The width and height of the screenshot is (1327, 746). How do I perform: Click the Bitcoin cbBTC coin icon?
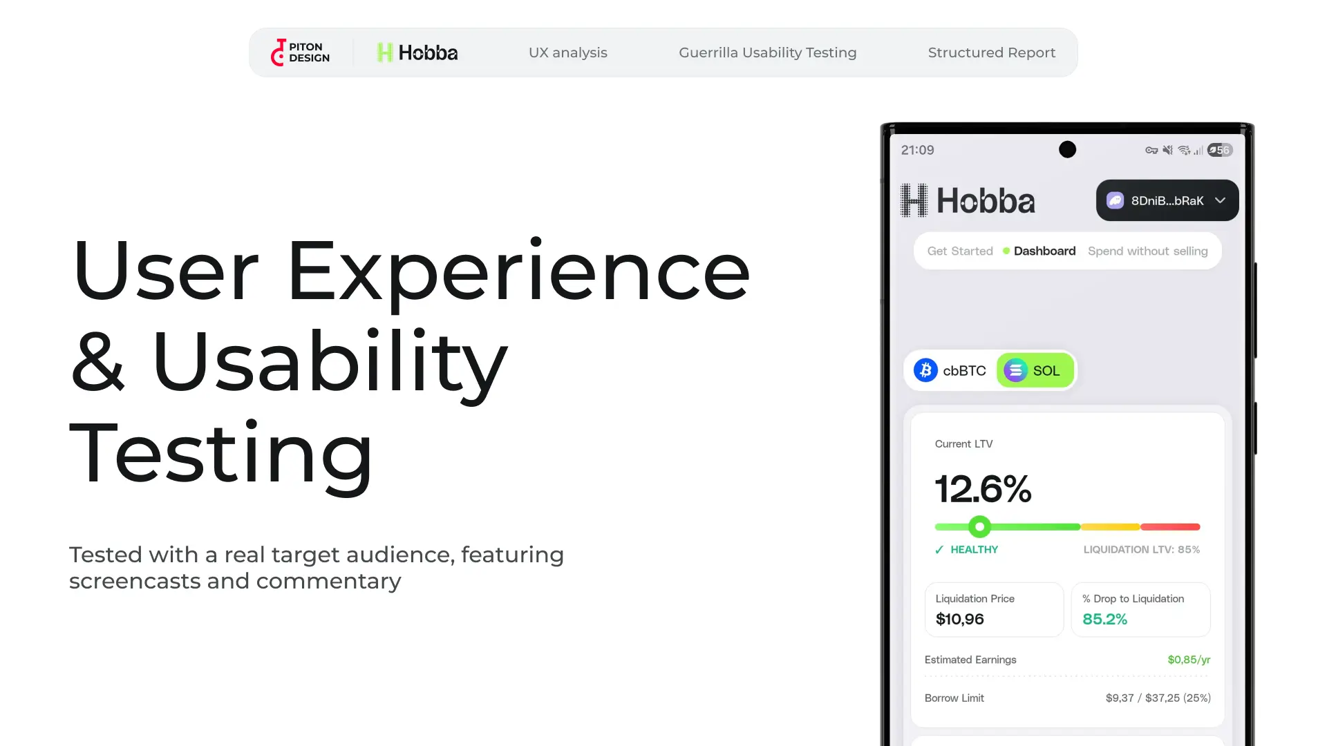(926, 370)
